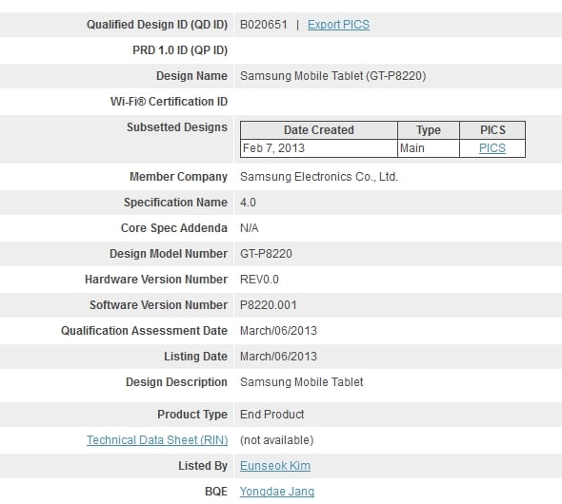The width and height of the screenshot is (562, 504).
Task: Click the Qualification Assessment Date value
Action: coord(278,331)
